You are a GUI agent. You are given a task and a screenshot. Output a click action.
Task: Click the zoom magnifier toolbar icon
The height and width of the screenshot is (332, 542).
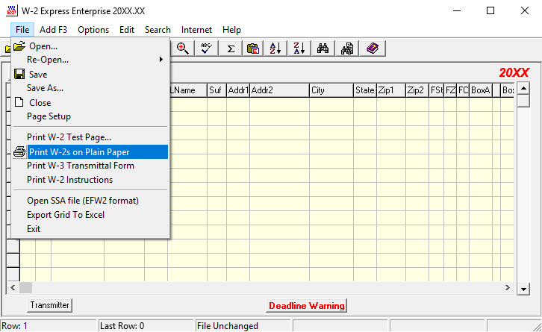182,48
